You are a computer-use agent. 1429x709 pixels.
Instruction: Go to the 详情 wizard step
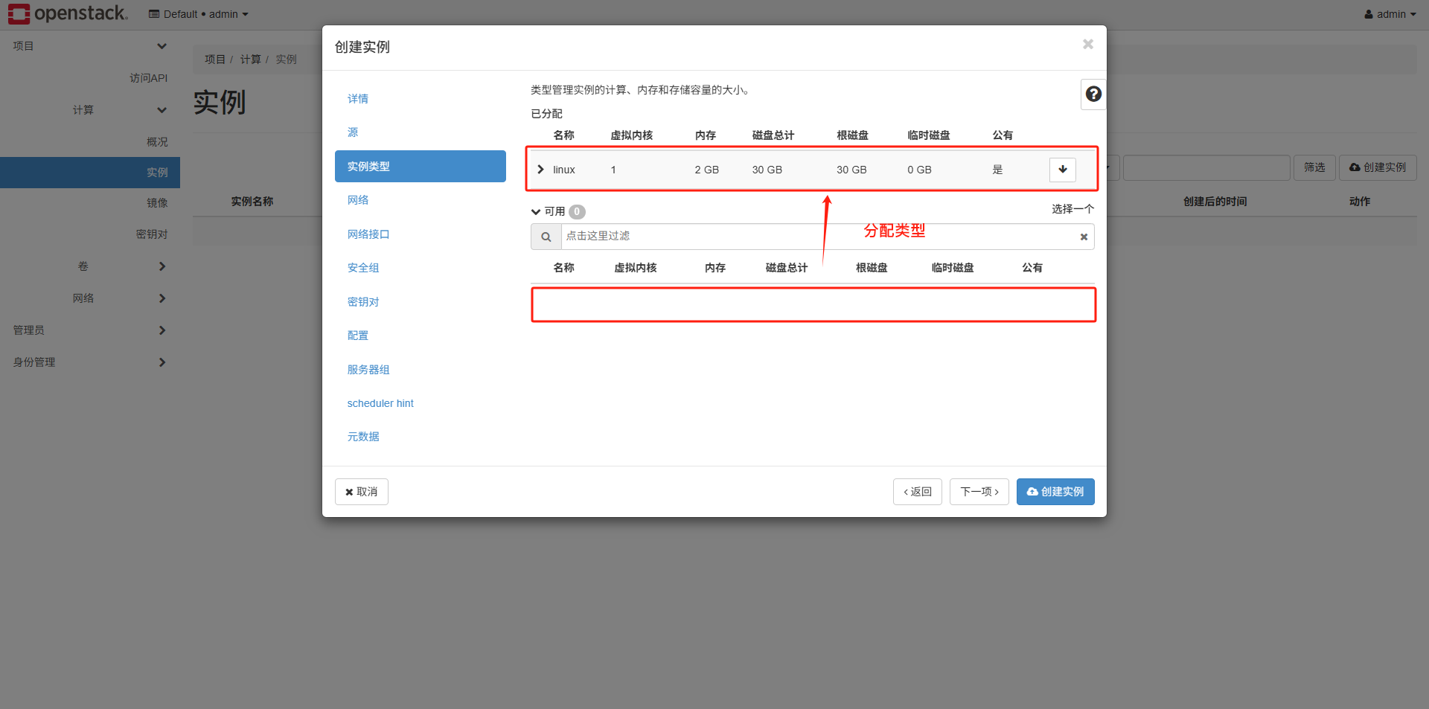point(358,99)
